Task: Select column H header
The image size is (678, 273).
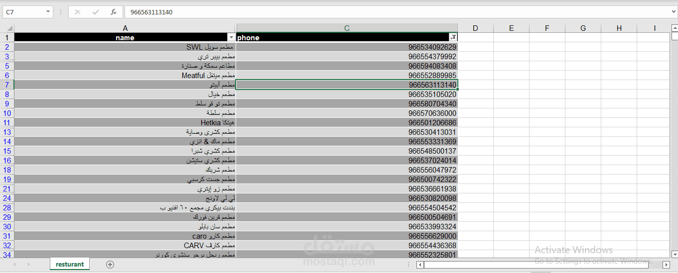Action: [619, 28]
